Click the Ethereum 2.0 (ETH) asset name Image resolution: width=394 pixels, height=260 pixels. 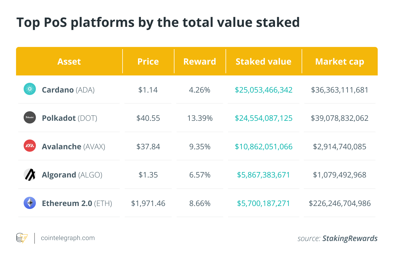click(x=77, y=203)
